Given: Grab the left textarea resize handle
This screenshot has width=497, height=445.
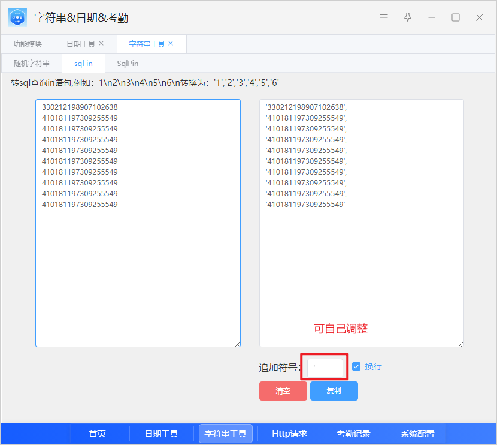Looking at the screenshot, I should 238,344.
